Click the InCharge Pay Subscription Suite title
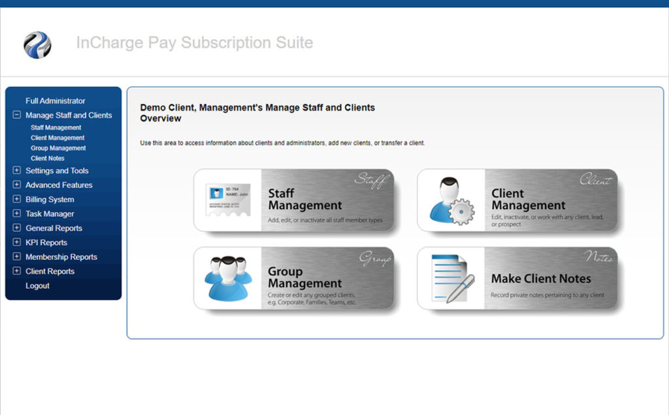669x415 pixels. (195, 42)
